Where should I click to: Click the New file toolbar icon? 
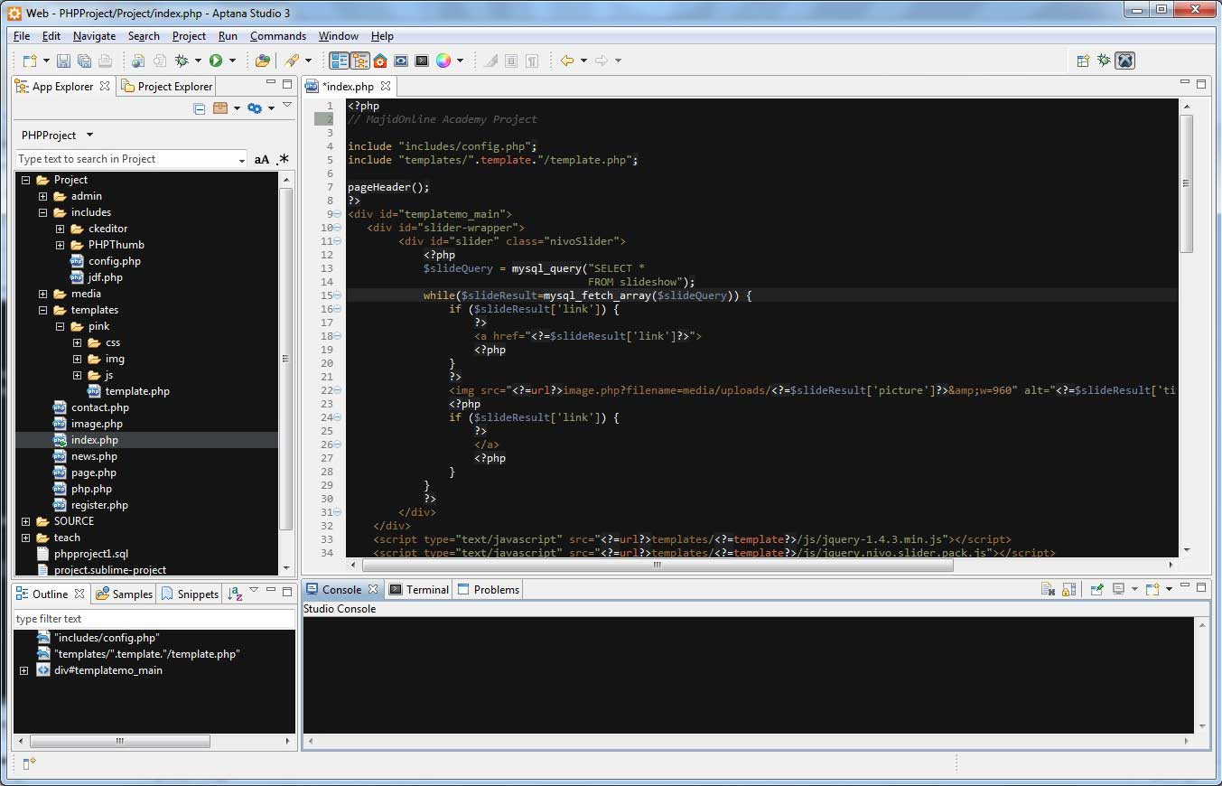(x=30, y=61)
